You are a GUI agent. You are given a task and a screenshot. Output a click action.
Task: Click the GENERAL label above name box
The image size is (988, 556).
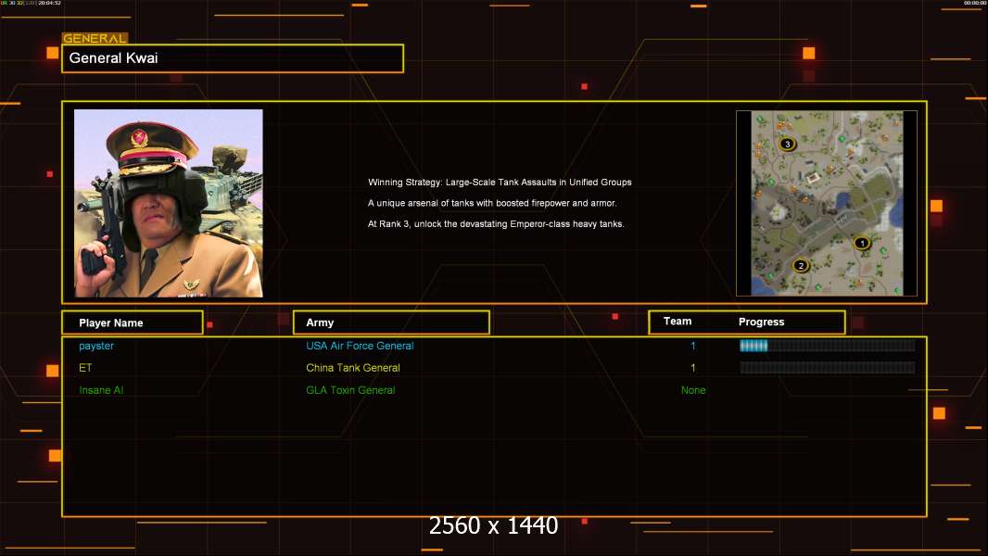pyautogui.click(x=95, y=38)
